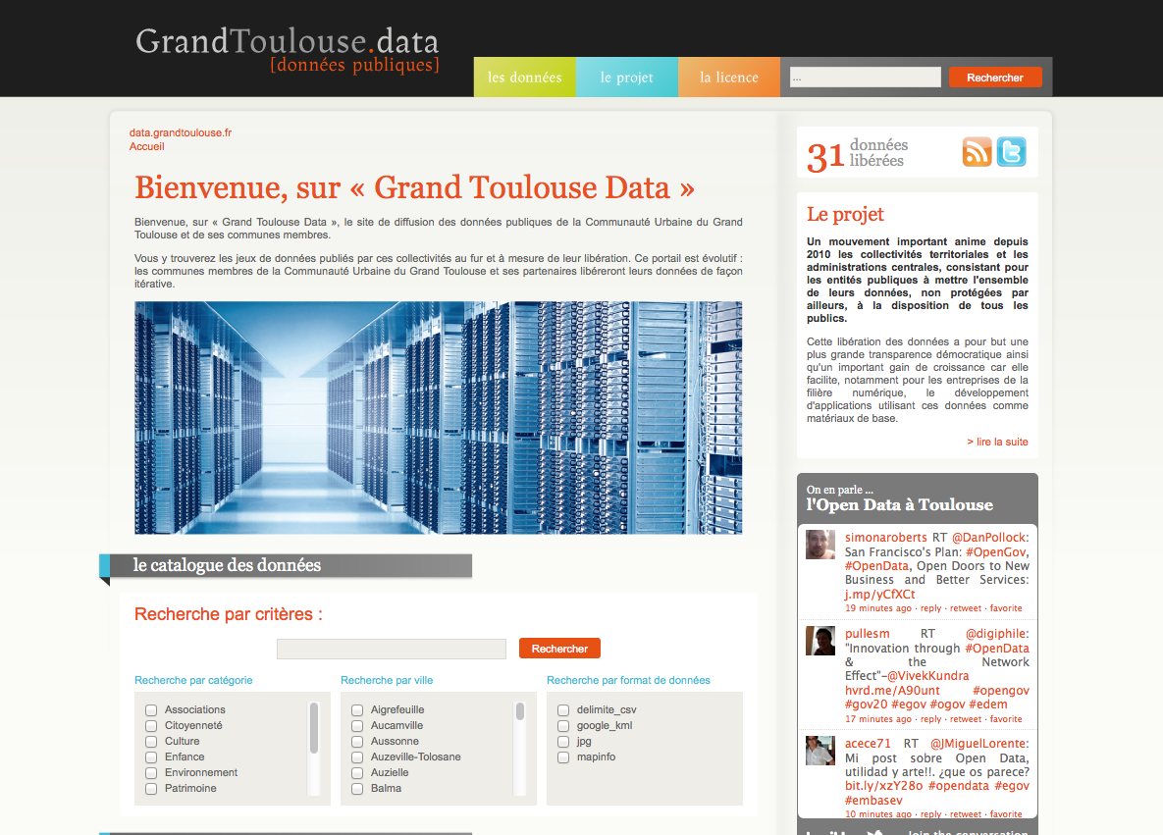Click acece71's avatar thumbnail

820,751
